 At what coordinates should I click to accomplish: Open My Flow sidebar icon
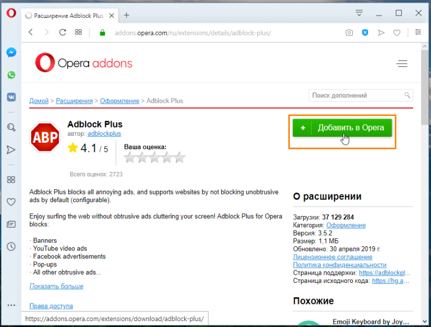11,150
